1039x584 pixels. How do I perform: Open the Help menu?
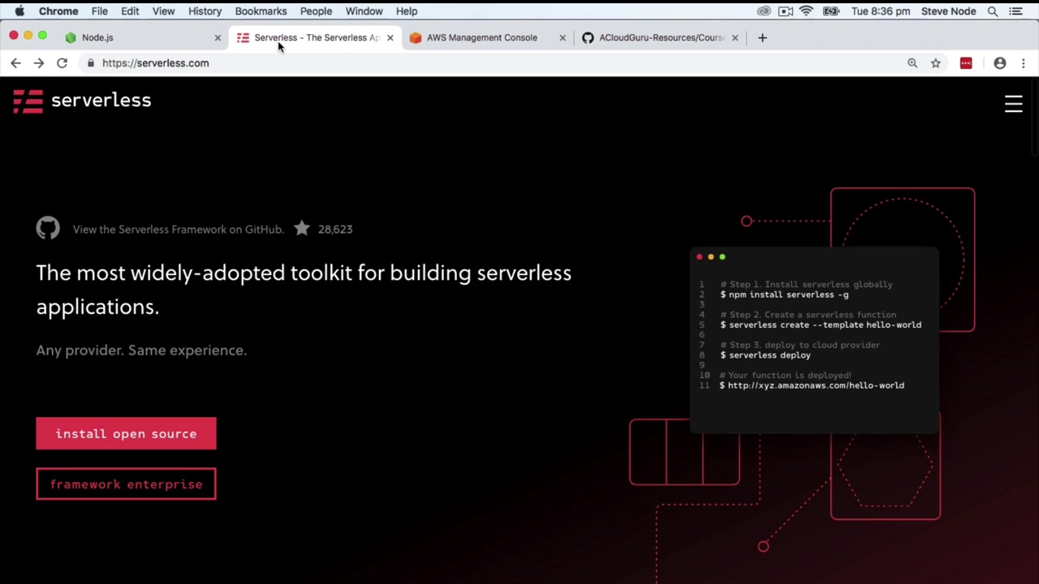(407, 11)
